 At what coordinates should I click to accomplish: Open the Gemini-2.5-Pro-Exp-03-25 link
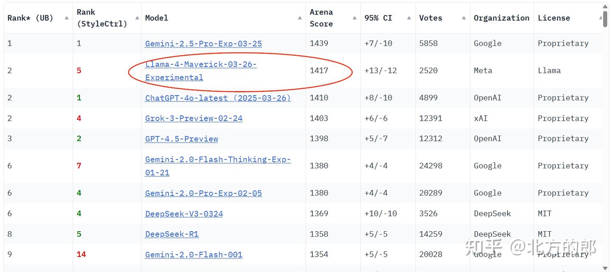tap(203, 43)
